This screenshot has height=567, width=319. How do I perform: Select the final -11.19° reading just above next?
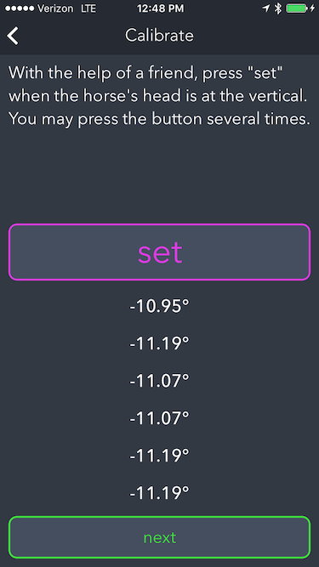[x=160, y=493]
